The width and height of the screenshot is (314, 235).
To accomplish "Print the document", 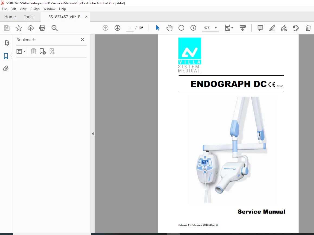I will click(42, 28).
